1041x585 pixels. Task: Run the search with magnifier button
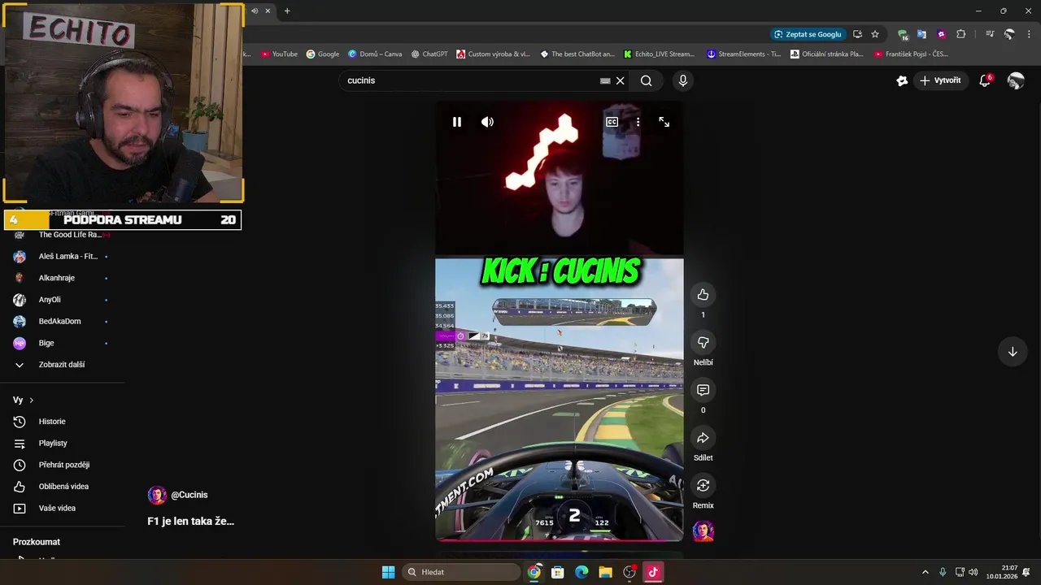(646, 80)
